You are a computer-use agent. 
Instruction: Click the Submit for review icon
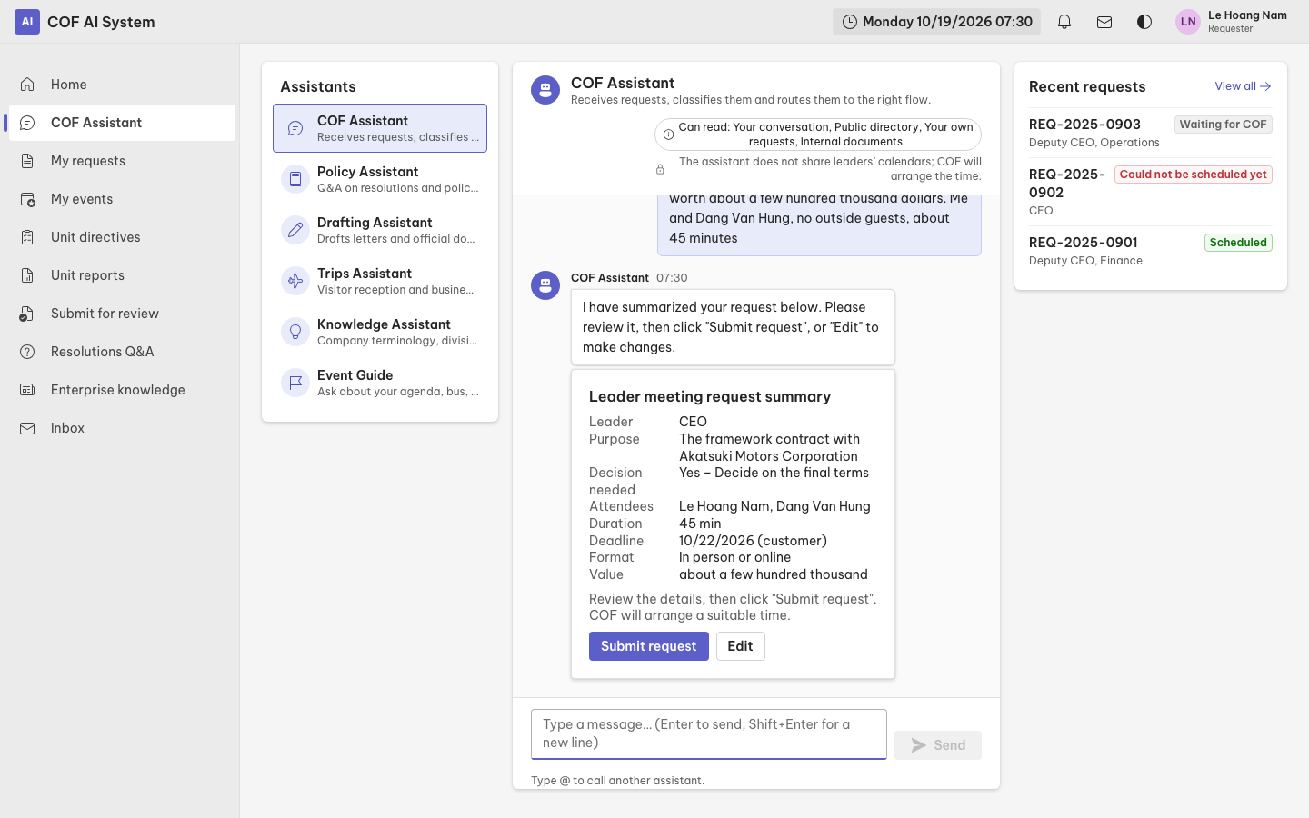pos(27,314)
